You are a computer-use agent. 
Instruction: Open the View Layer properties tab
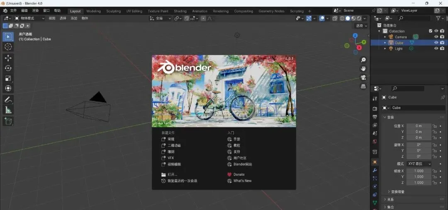pyautogui.click(x=375, y=125)
